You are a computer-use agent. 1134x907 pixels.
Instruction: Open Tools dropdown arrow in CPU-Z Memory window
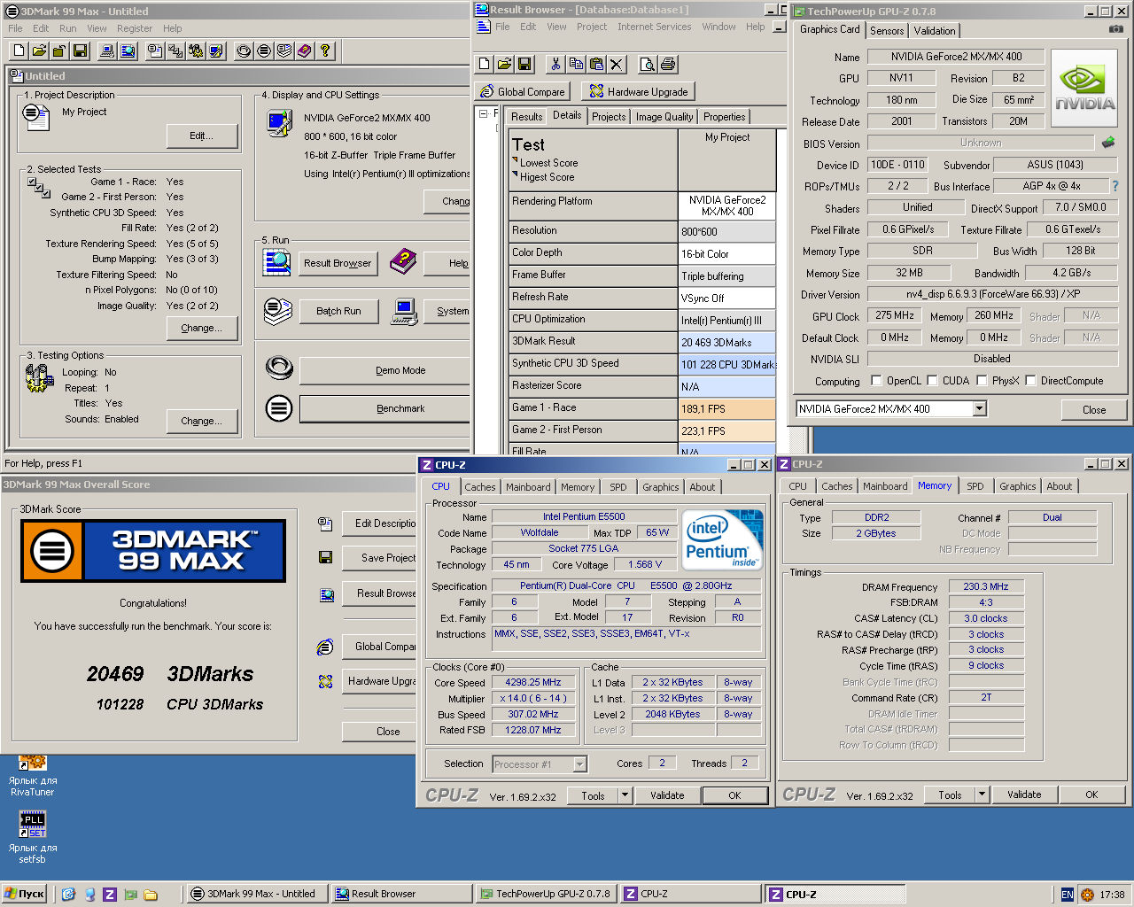(982, 795)
